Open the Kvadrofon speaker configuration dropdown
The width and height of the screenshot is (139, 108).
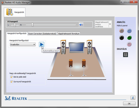coord(23,45)
